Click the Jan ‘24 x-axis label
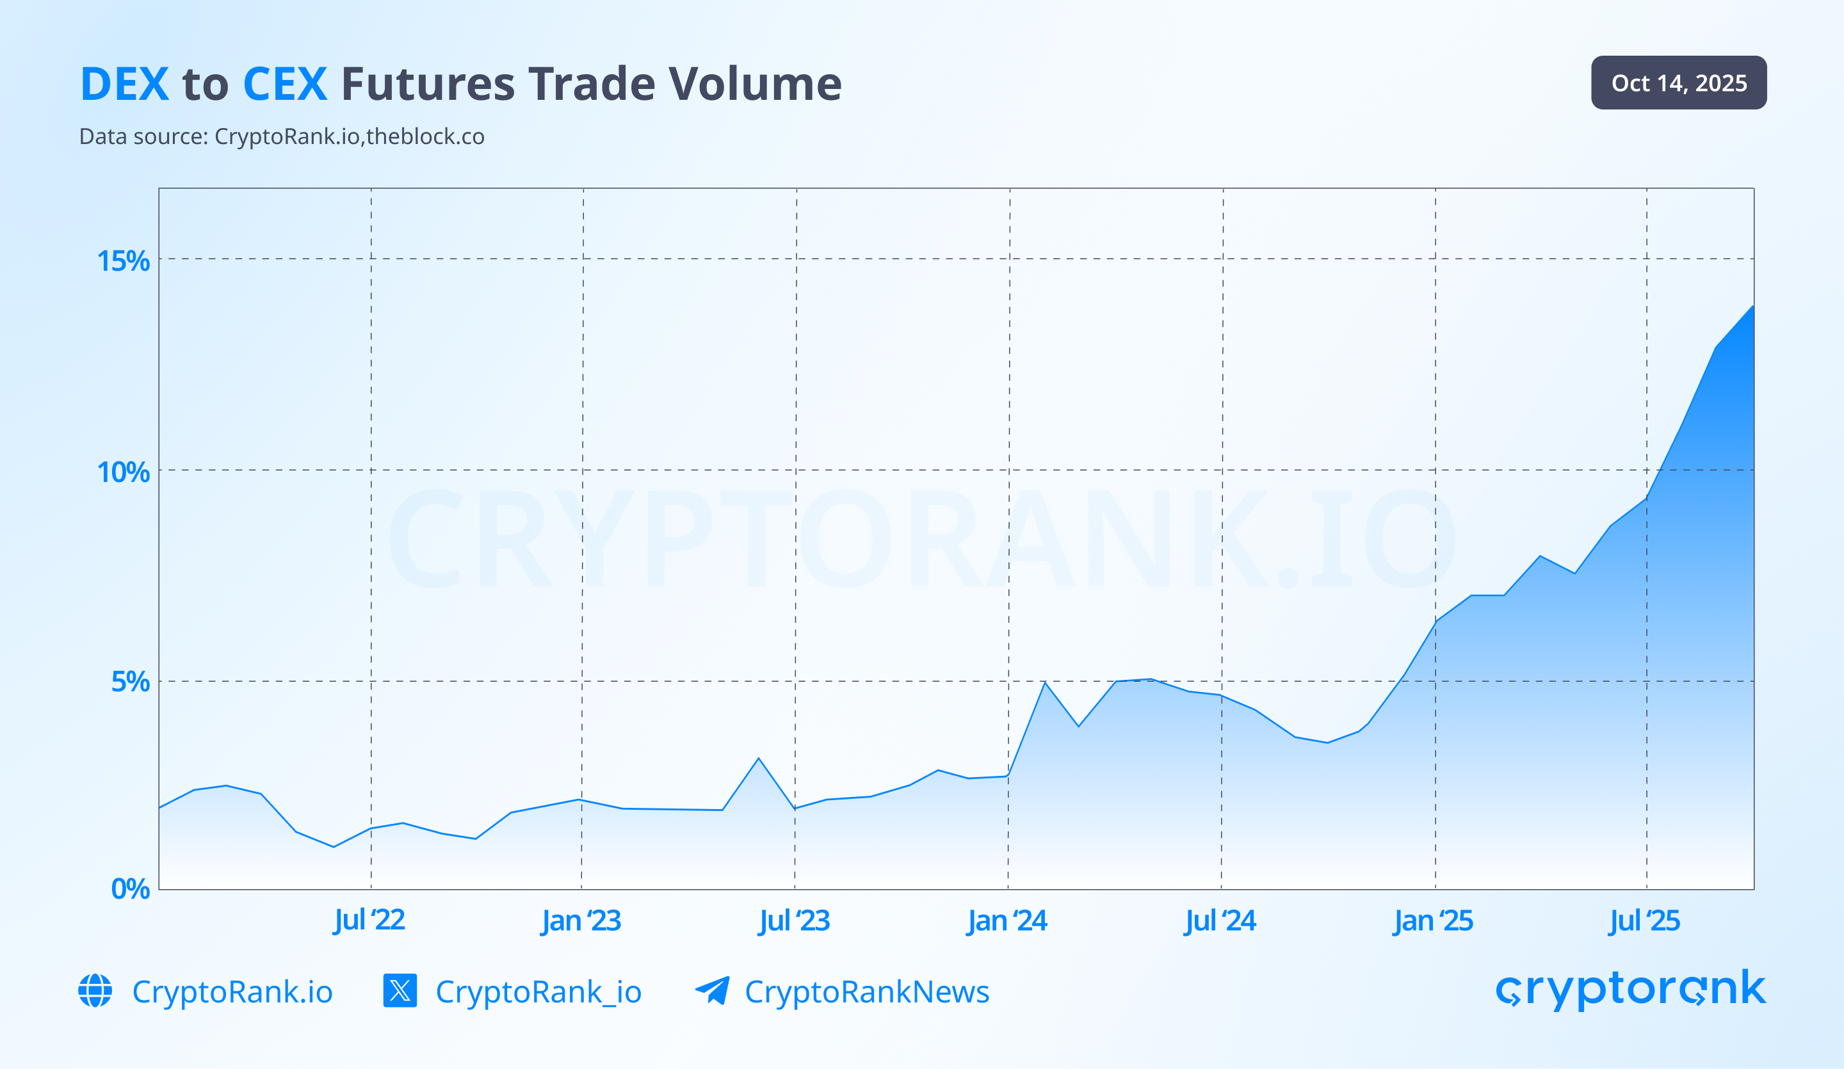This screenshot has height=1069, width=1844. pos(1007,920)
